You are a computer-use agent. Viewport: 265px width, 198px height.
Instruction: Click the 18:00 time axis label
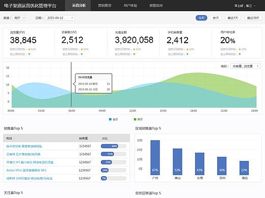tap(194, 111)
